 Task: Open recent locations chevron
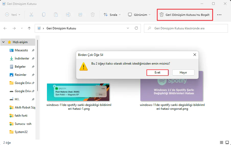point(22,28)
